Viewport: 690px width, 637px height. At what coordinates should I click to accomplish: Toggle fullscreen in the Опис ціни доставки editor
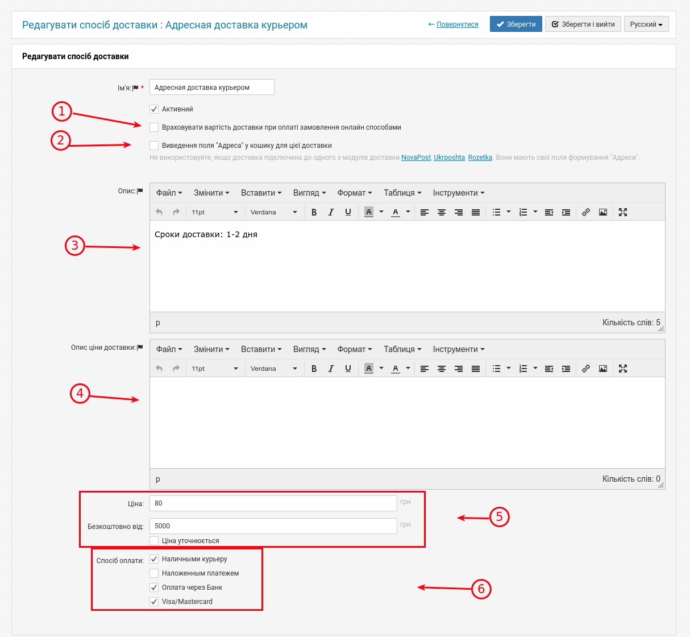(x=623, y=369)
